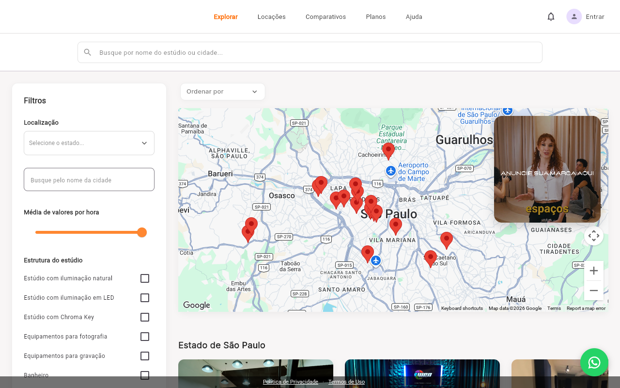Click the Estado de São Paulo heading
The height and width of the screenshot is (388, 620).
(x=222, y=345)
